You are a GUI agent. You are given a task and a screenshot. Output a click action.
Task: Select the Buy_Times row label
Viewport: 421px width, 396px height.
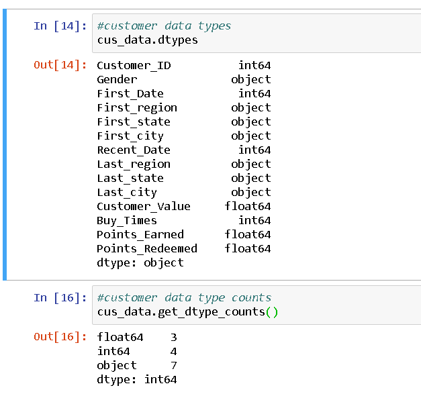[127, 221]
